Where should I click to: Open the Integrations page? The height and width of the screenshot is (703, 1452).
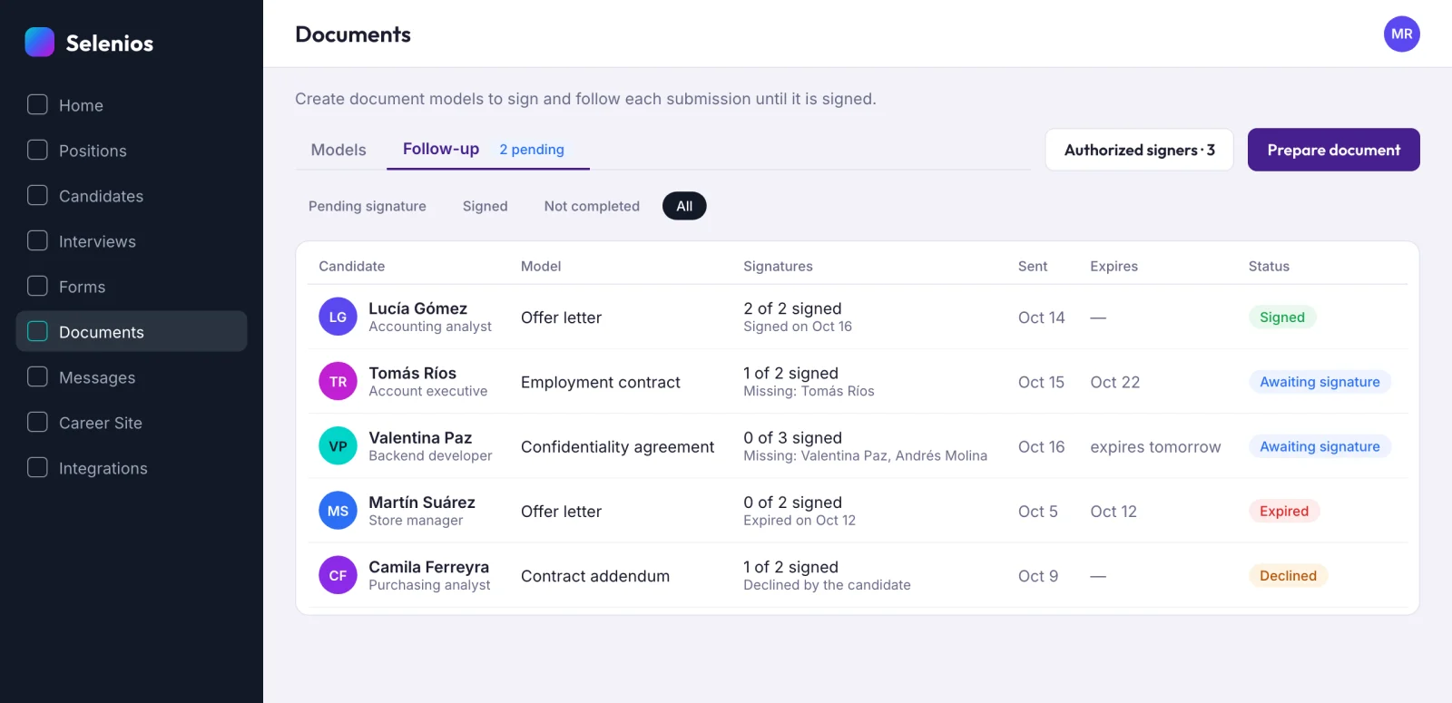[132, 468]
